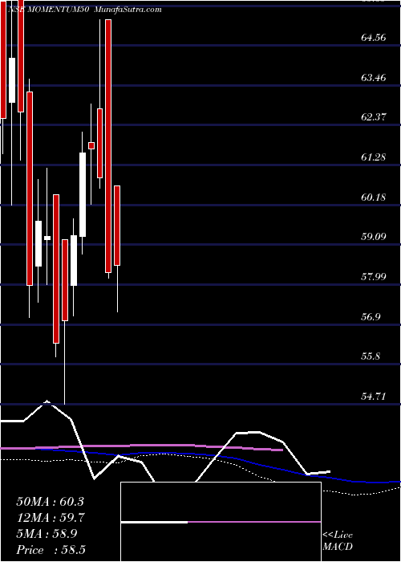Click the Price : 58.5 reading
Viewport: 401px width, 562px height.
click(51, 550)
